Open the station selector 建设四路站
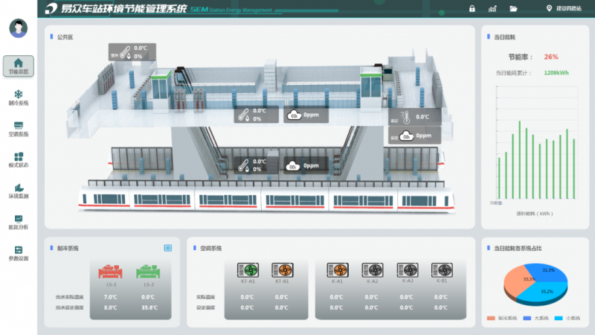595x335 pixels. (x=565, y=9)
